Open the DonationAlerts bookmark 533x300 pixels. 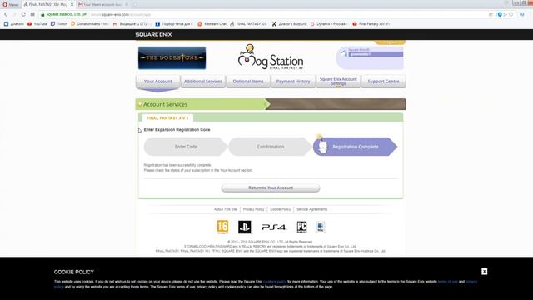(90, 24)
